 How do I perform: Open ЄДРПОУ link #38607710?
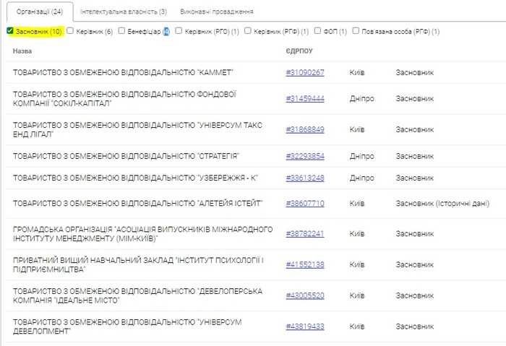click(305, 204)
